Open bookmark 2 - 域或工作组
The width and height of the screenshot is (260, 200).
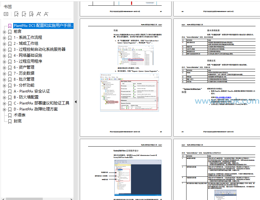26,43
